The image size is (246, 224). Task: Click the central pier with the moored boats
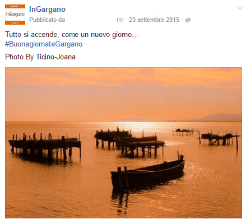point(129,142)
